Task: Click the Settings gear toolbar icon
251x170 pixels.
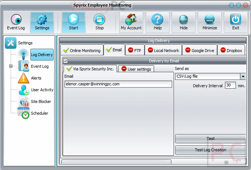Action: (42, 19)
